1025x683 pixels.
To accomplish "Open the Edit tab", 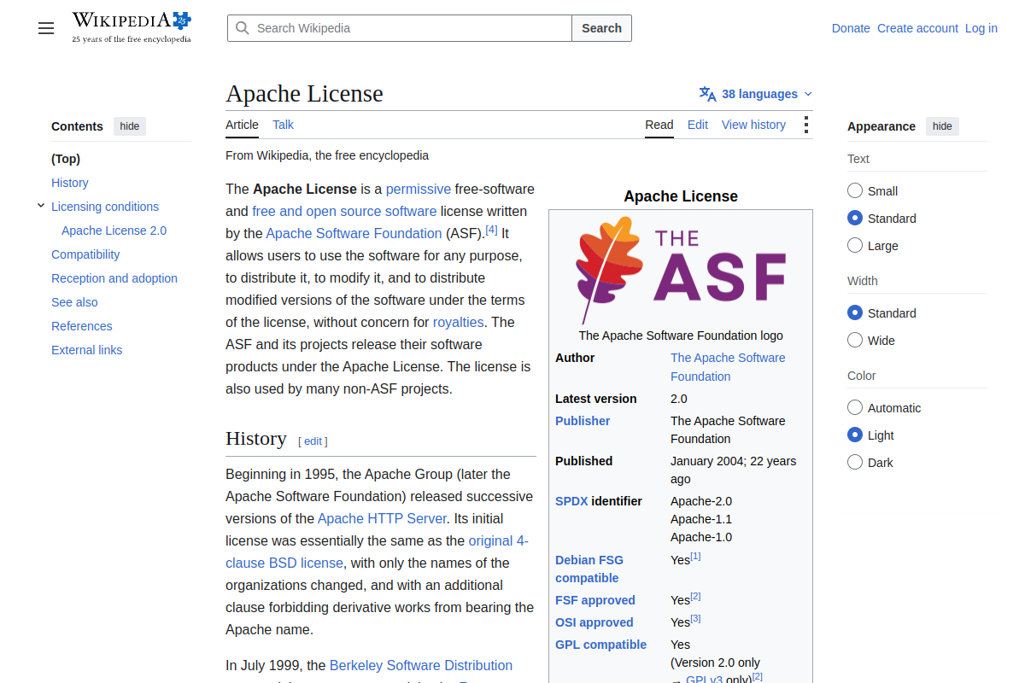I will tap(698, 125).
